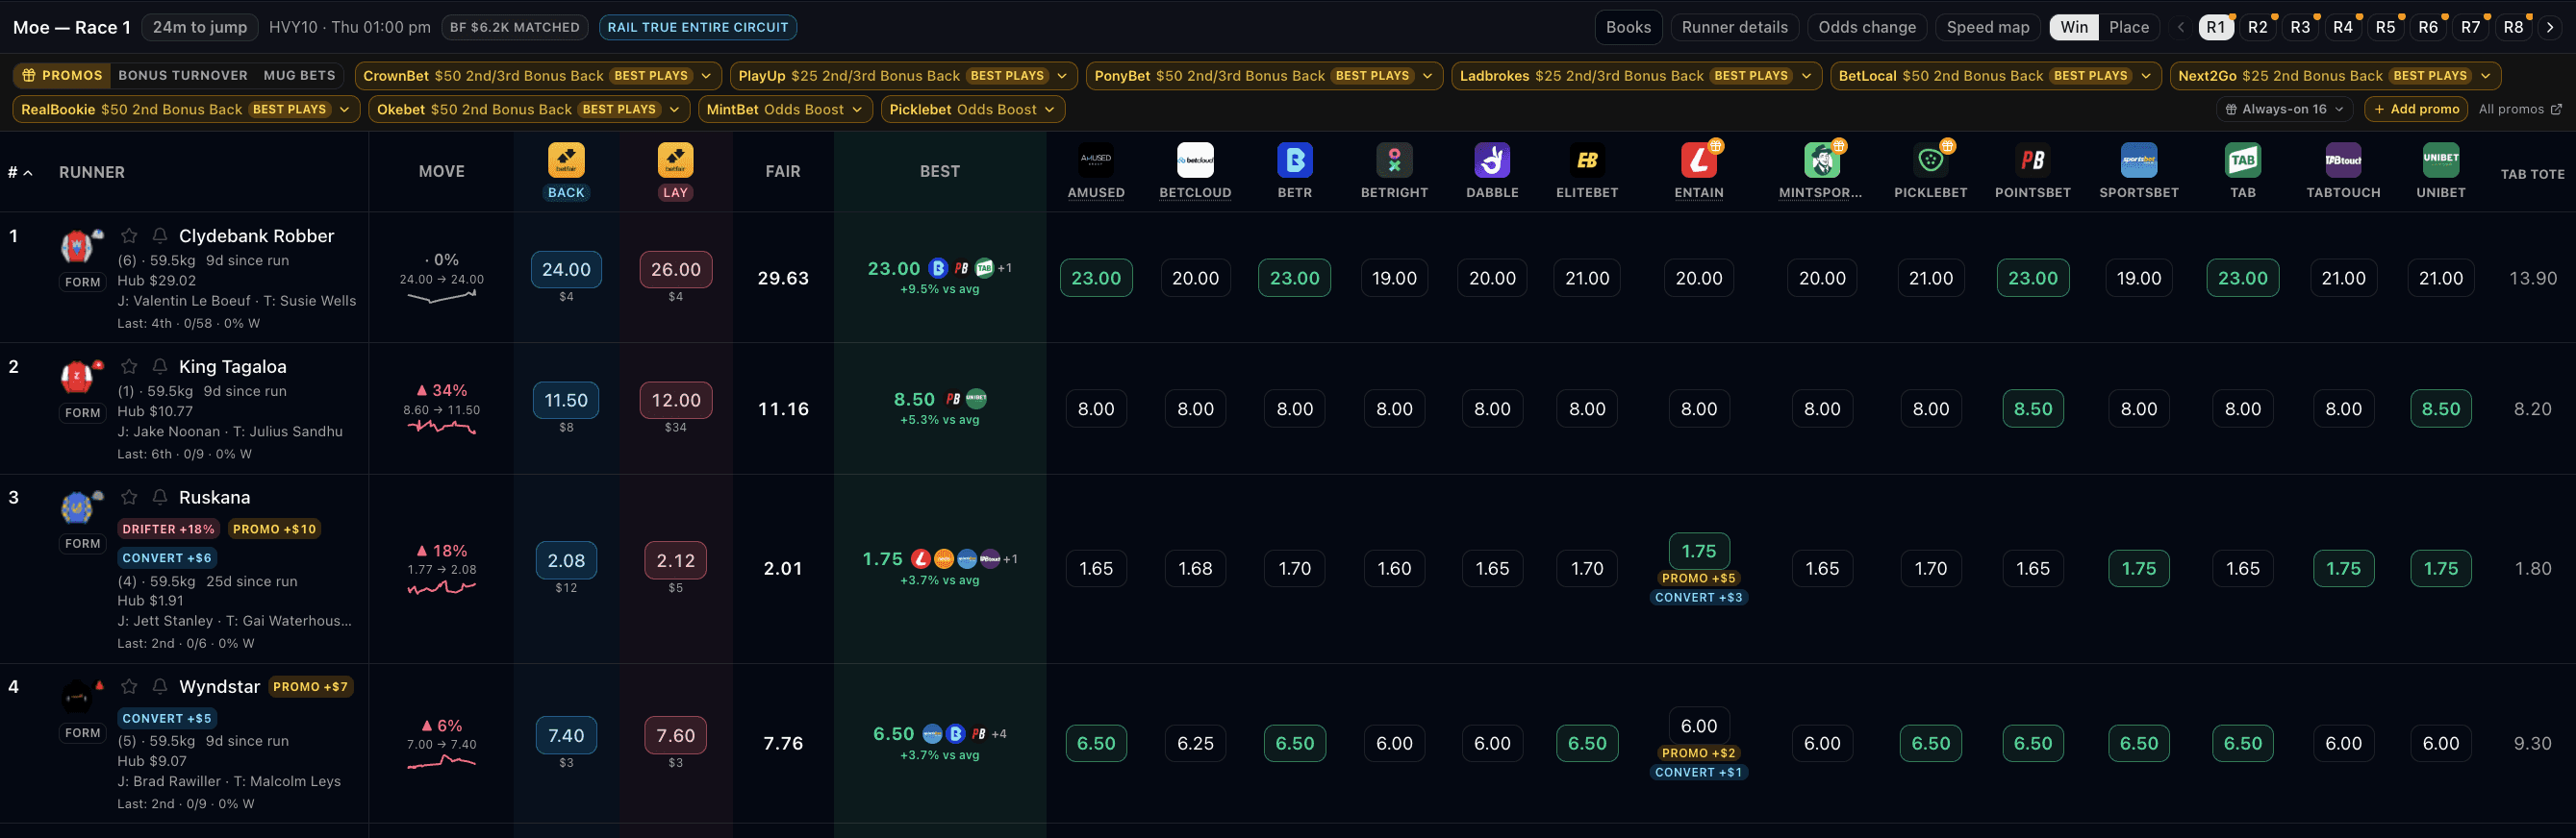
Task: Open the TAB bookmaker logo
Action: (x=2243, y=159)
